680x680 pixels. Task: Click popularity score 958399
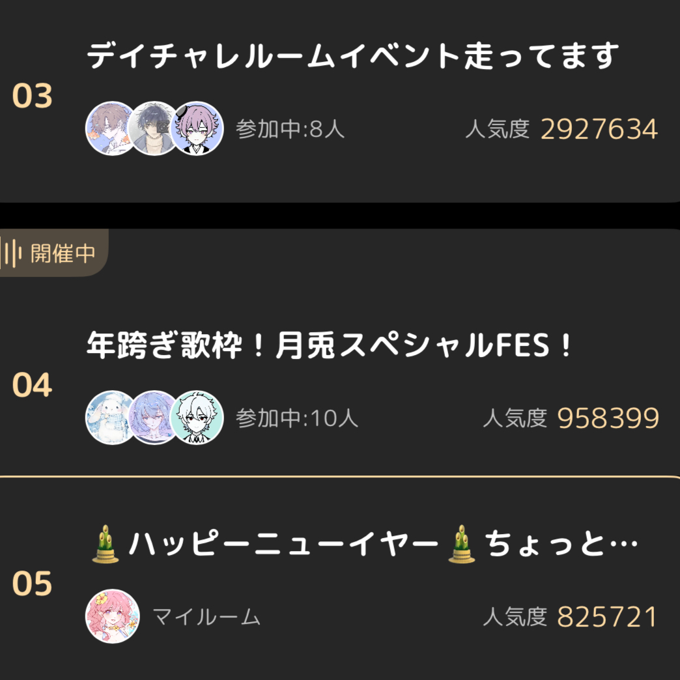(x=608, y=418)
